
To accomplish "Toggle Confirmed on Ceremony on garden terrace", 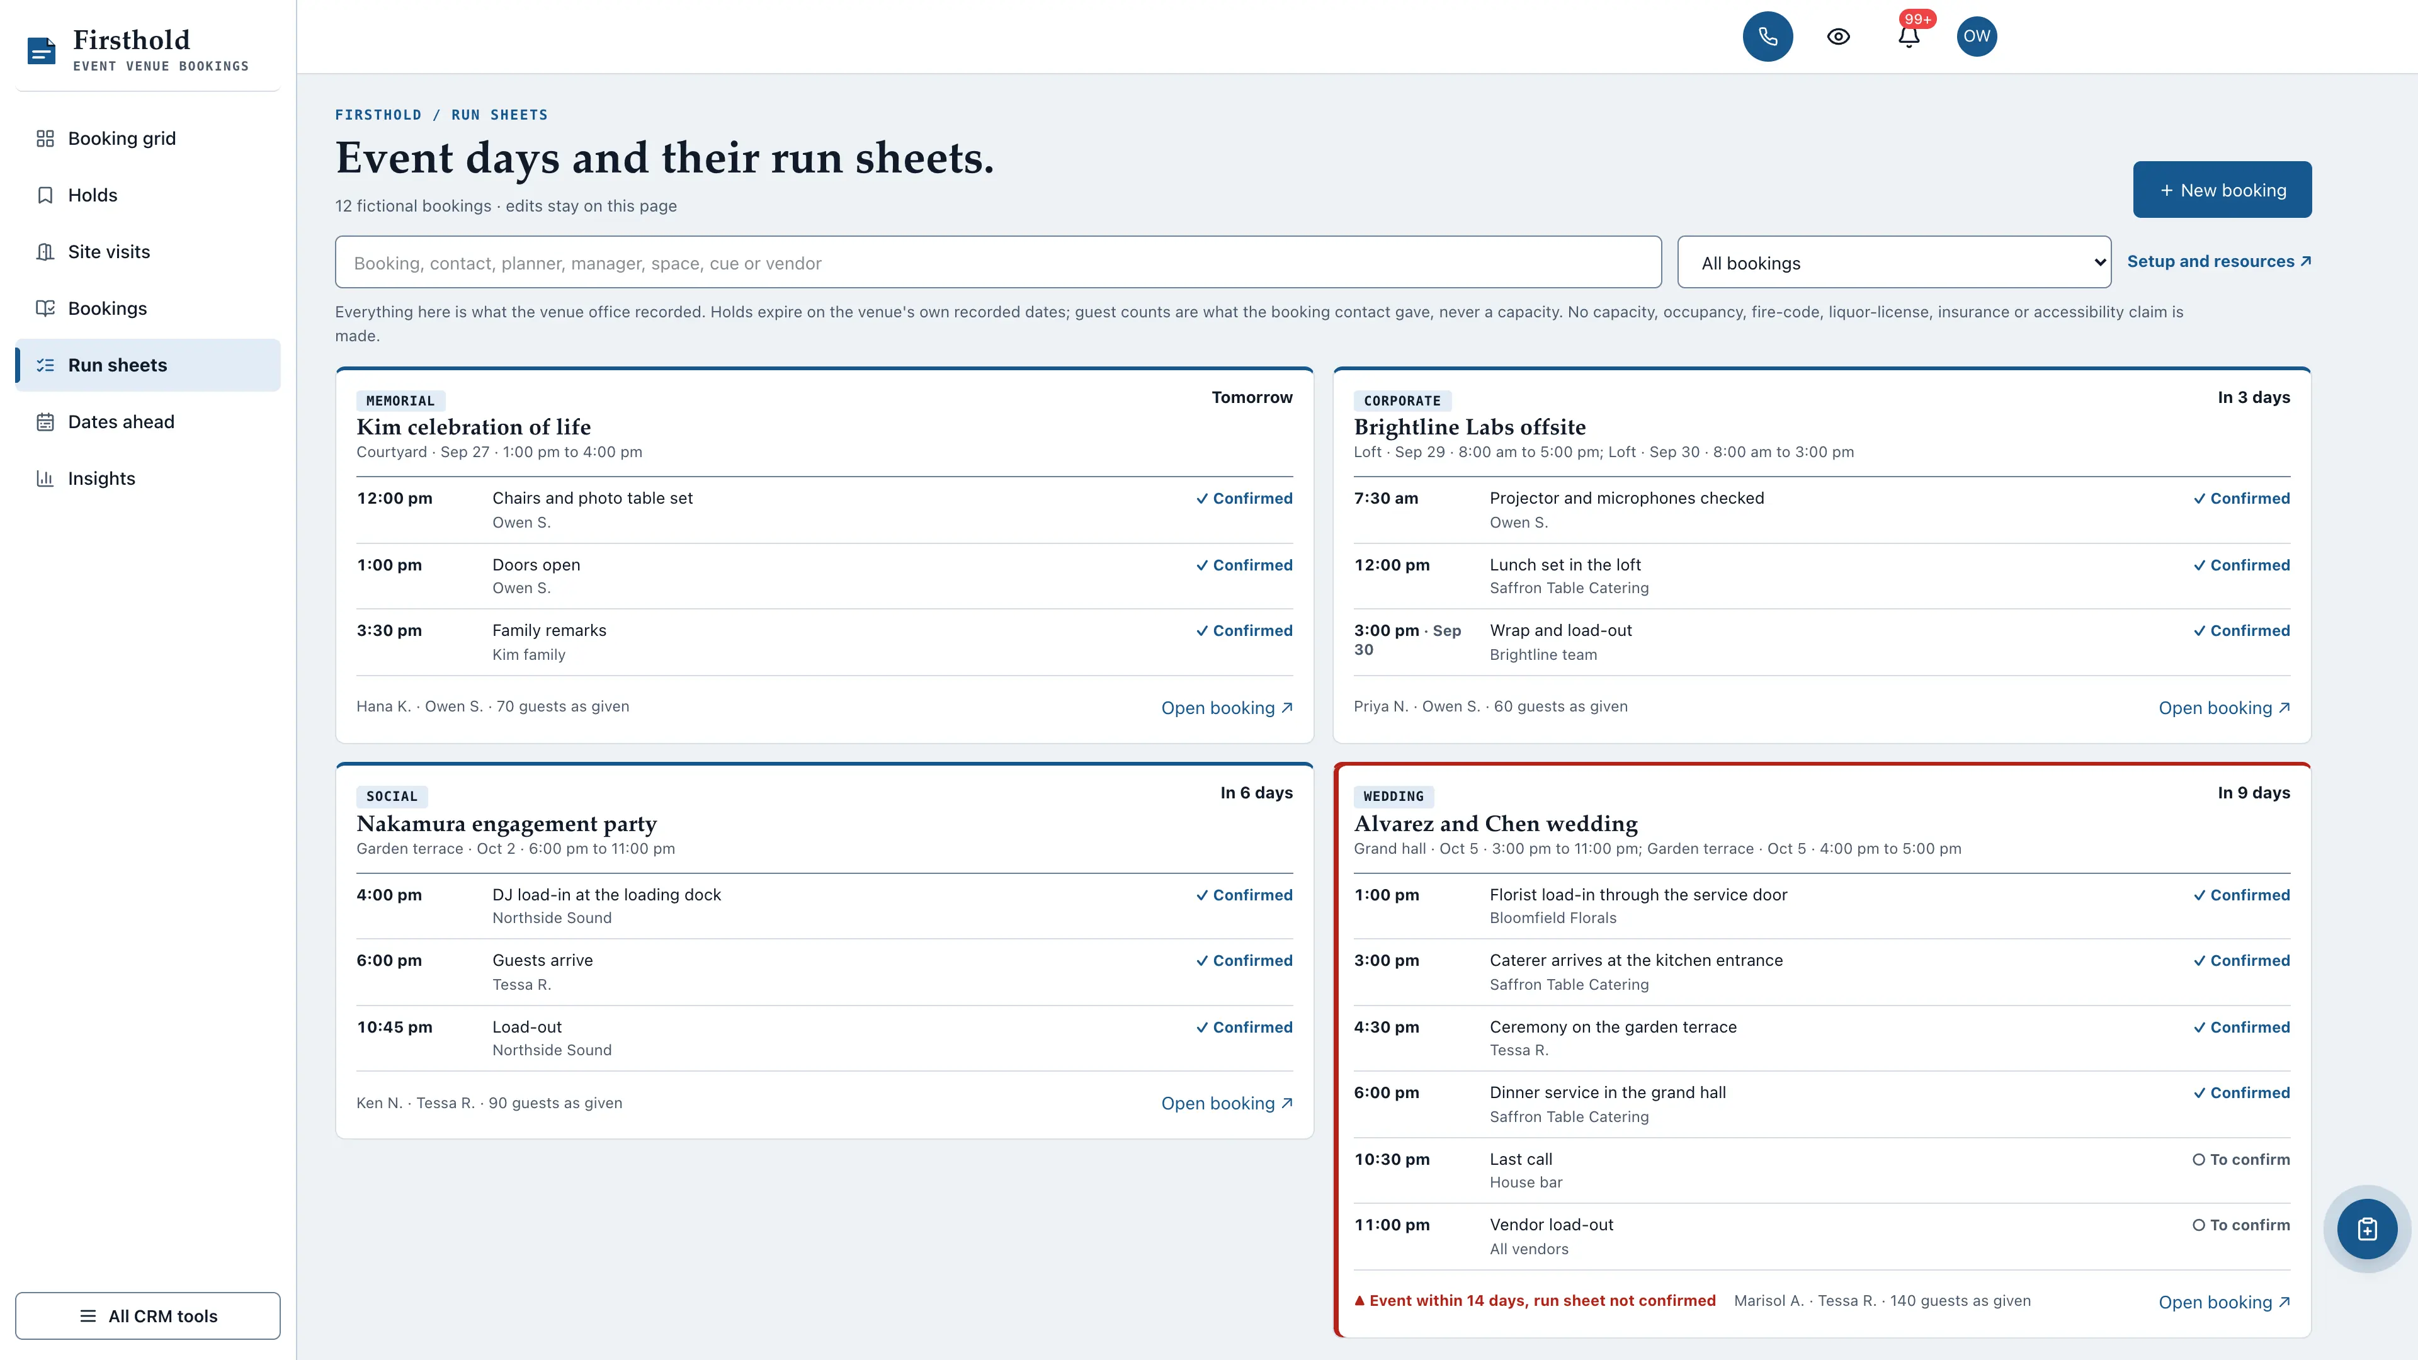I will pyautogui.click(x=2242, y=1028).
